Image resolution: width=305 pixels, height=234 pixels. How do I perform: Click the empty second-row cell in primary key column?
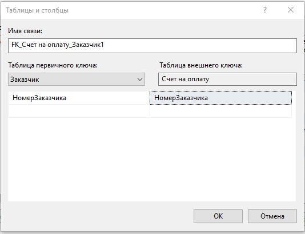click(79, 111)
